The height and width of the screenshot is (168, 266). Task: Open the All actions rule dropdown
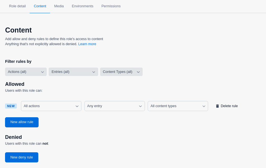[51, 106]
